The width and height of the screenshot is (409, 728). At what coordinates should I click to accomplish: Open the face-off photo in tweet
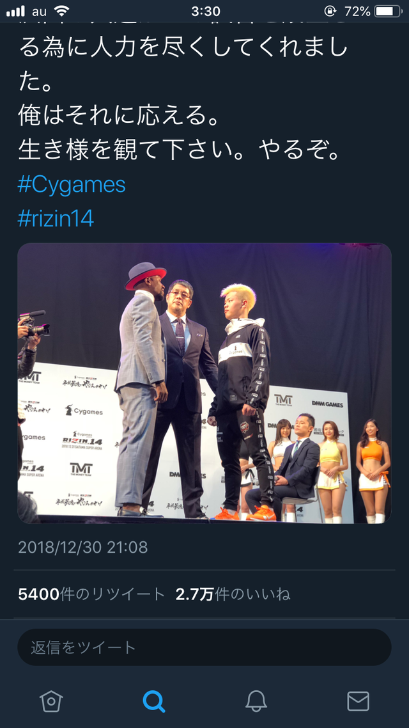(204, 383)
